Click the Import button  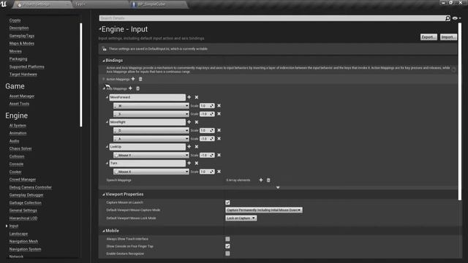[448, 37]
